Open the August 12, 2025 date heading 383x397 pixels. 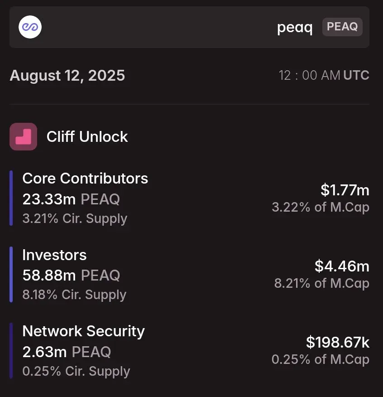pyautogui.click(x=67, y=75)
